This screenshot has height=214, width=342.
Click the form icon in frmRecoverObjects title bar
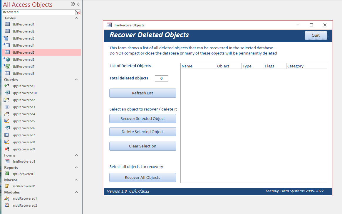coord(109,25)
